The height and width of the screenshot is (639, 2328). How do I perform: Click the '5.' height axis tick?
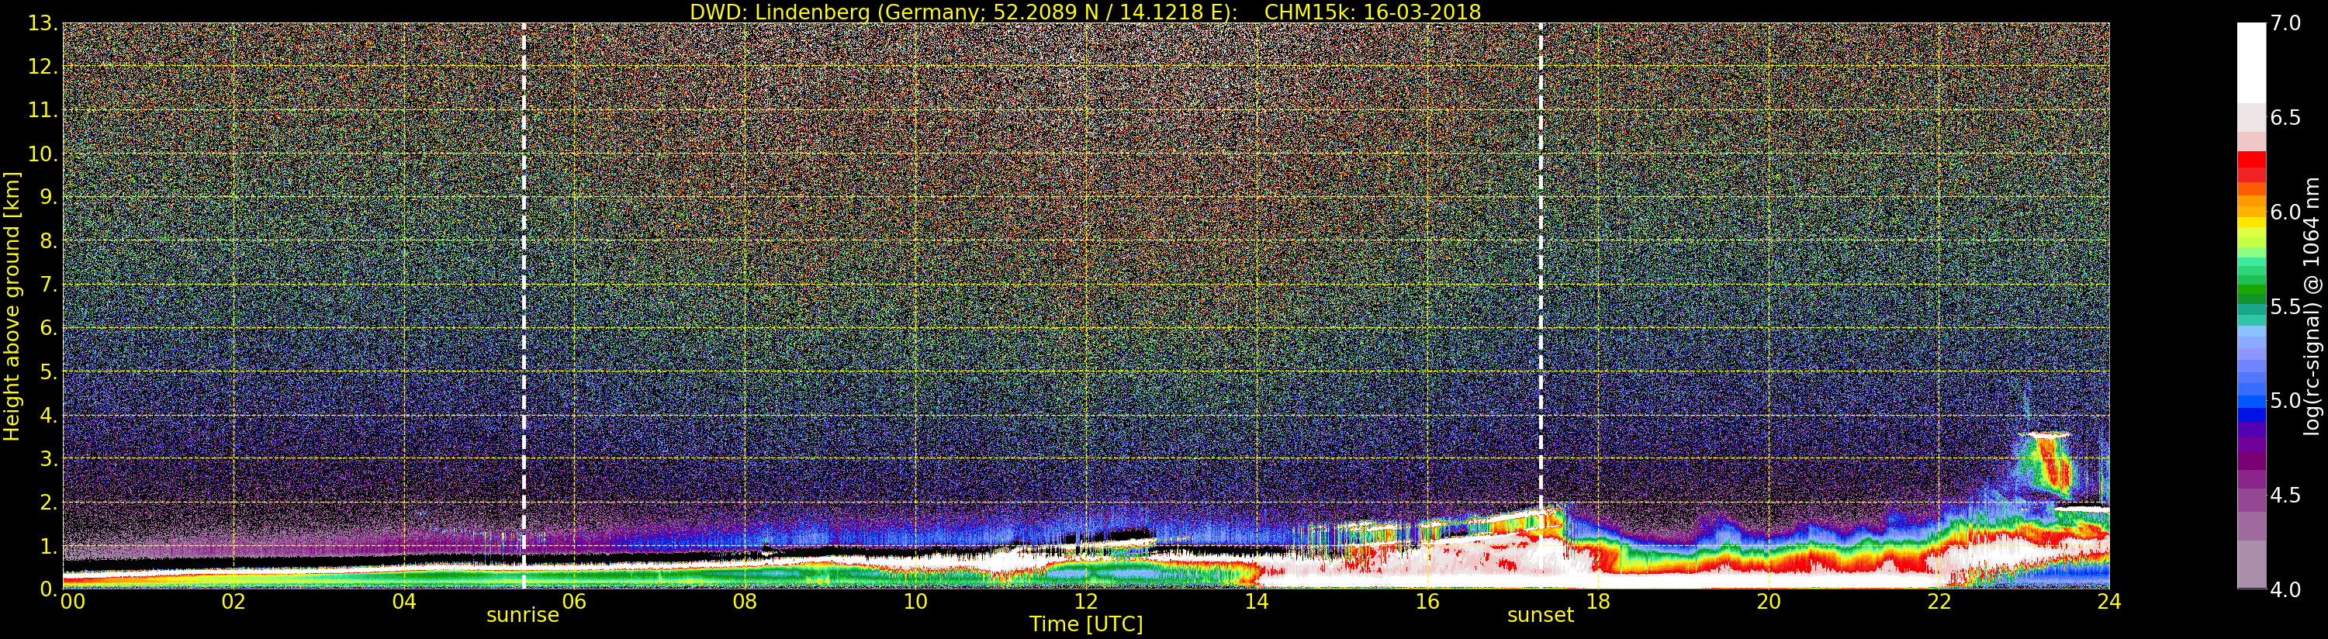(x=49, y=371)
